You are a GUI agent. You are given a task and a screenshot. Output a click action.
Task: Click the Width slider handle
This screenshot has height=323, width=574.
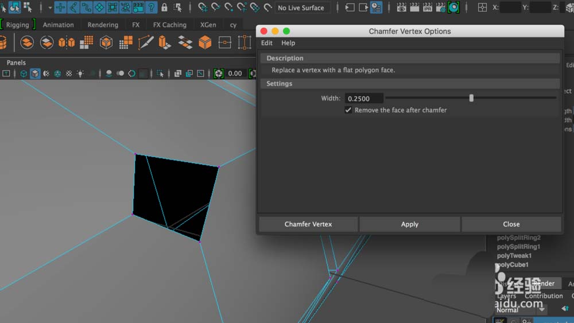pyautogui.click(x=471, y=98)
